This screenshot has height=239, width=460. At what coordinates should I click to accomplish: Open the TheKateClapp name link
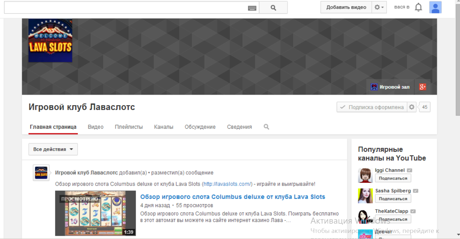point(391,211)
